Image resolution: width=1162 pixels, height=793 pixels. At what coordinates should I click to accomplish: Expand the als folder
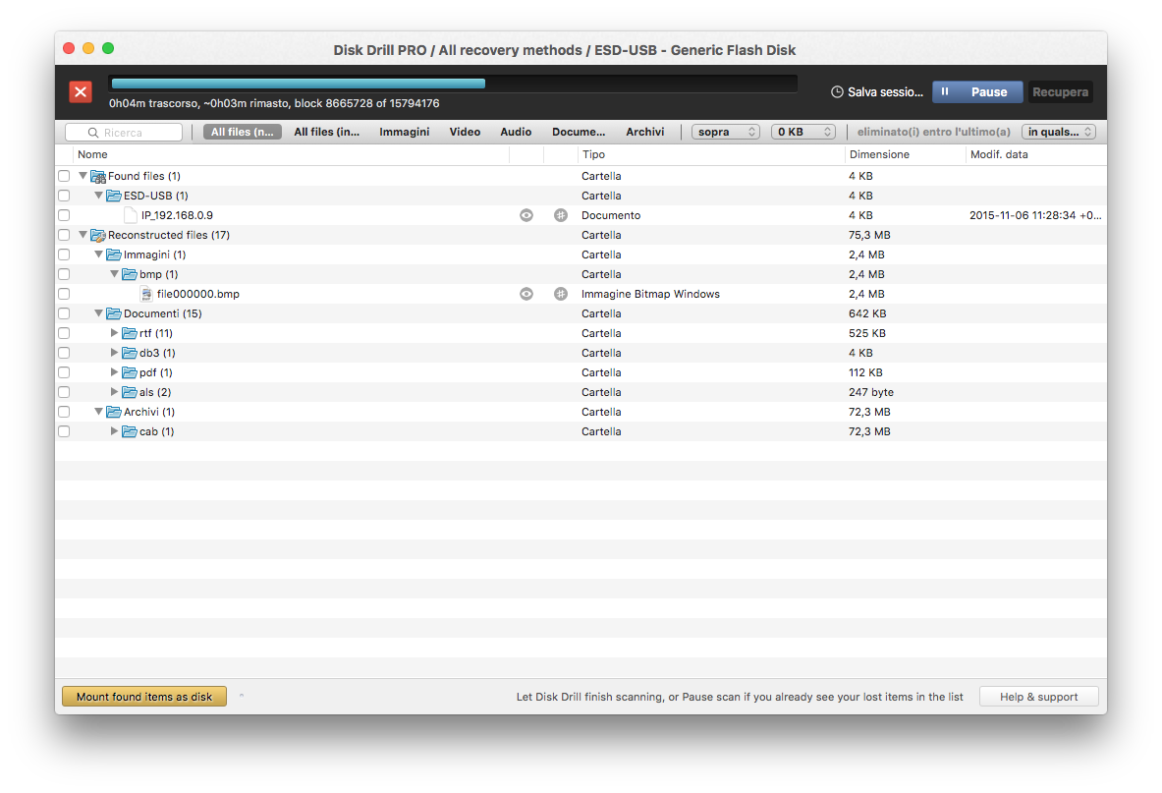114,392
